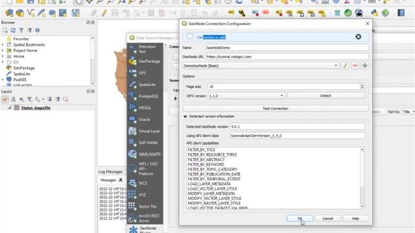Screen dimensions: 415x233
Task: Click the yellow label toolbar icon
Action: 231,12
